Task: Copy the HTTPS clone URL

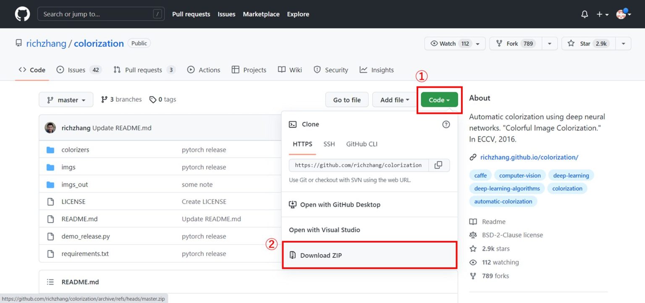Action: (438, 165)
